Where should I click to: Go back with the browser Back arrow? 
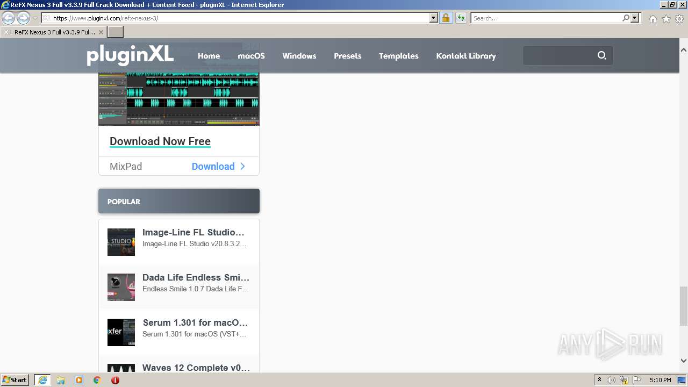[8, 18]
